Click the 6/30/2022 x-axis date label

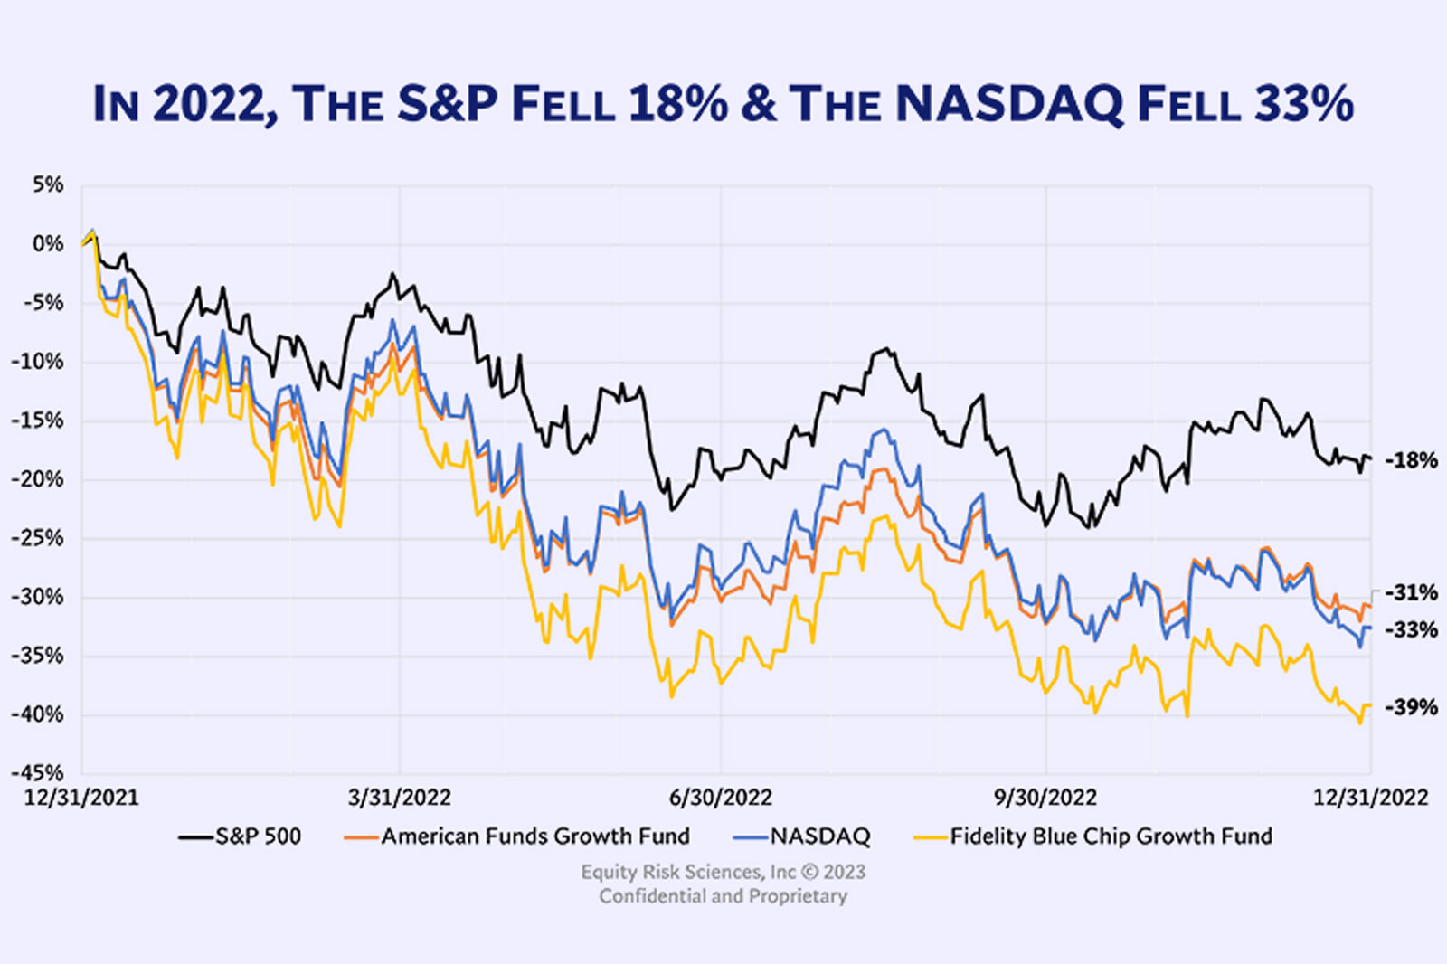point(721,798)
